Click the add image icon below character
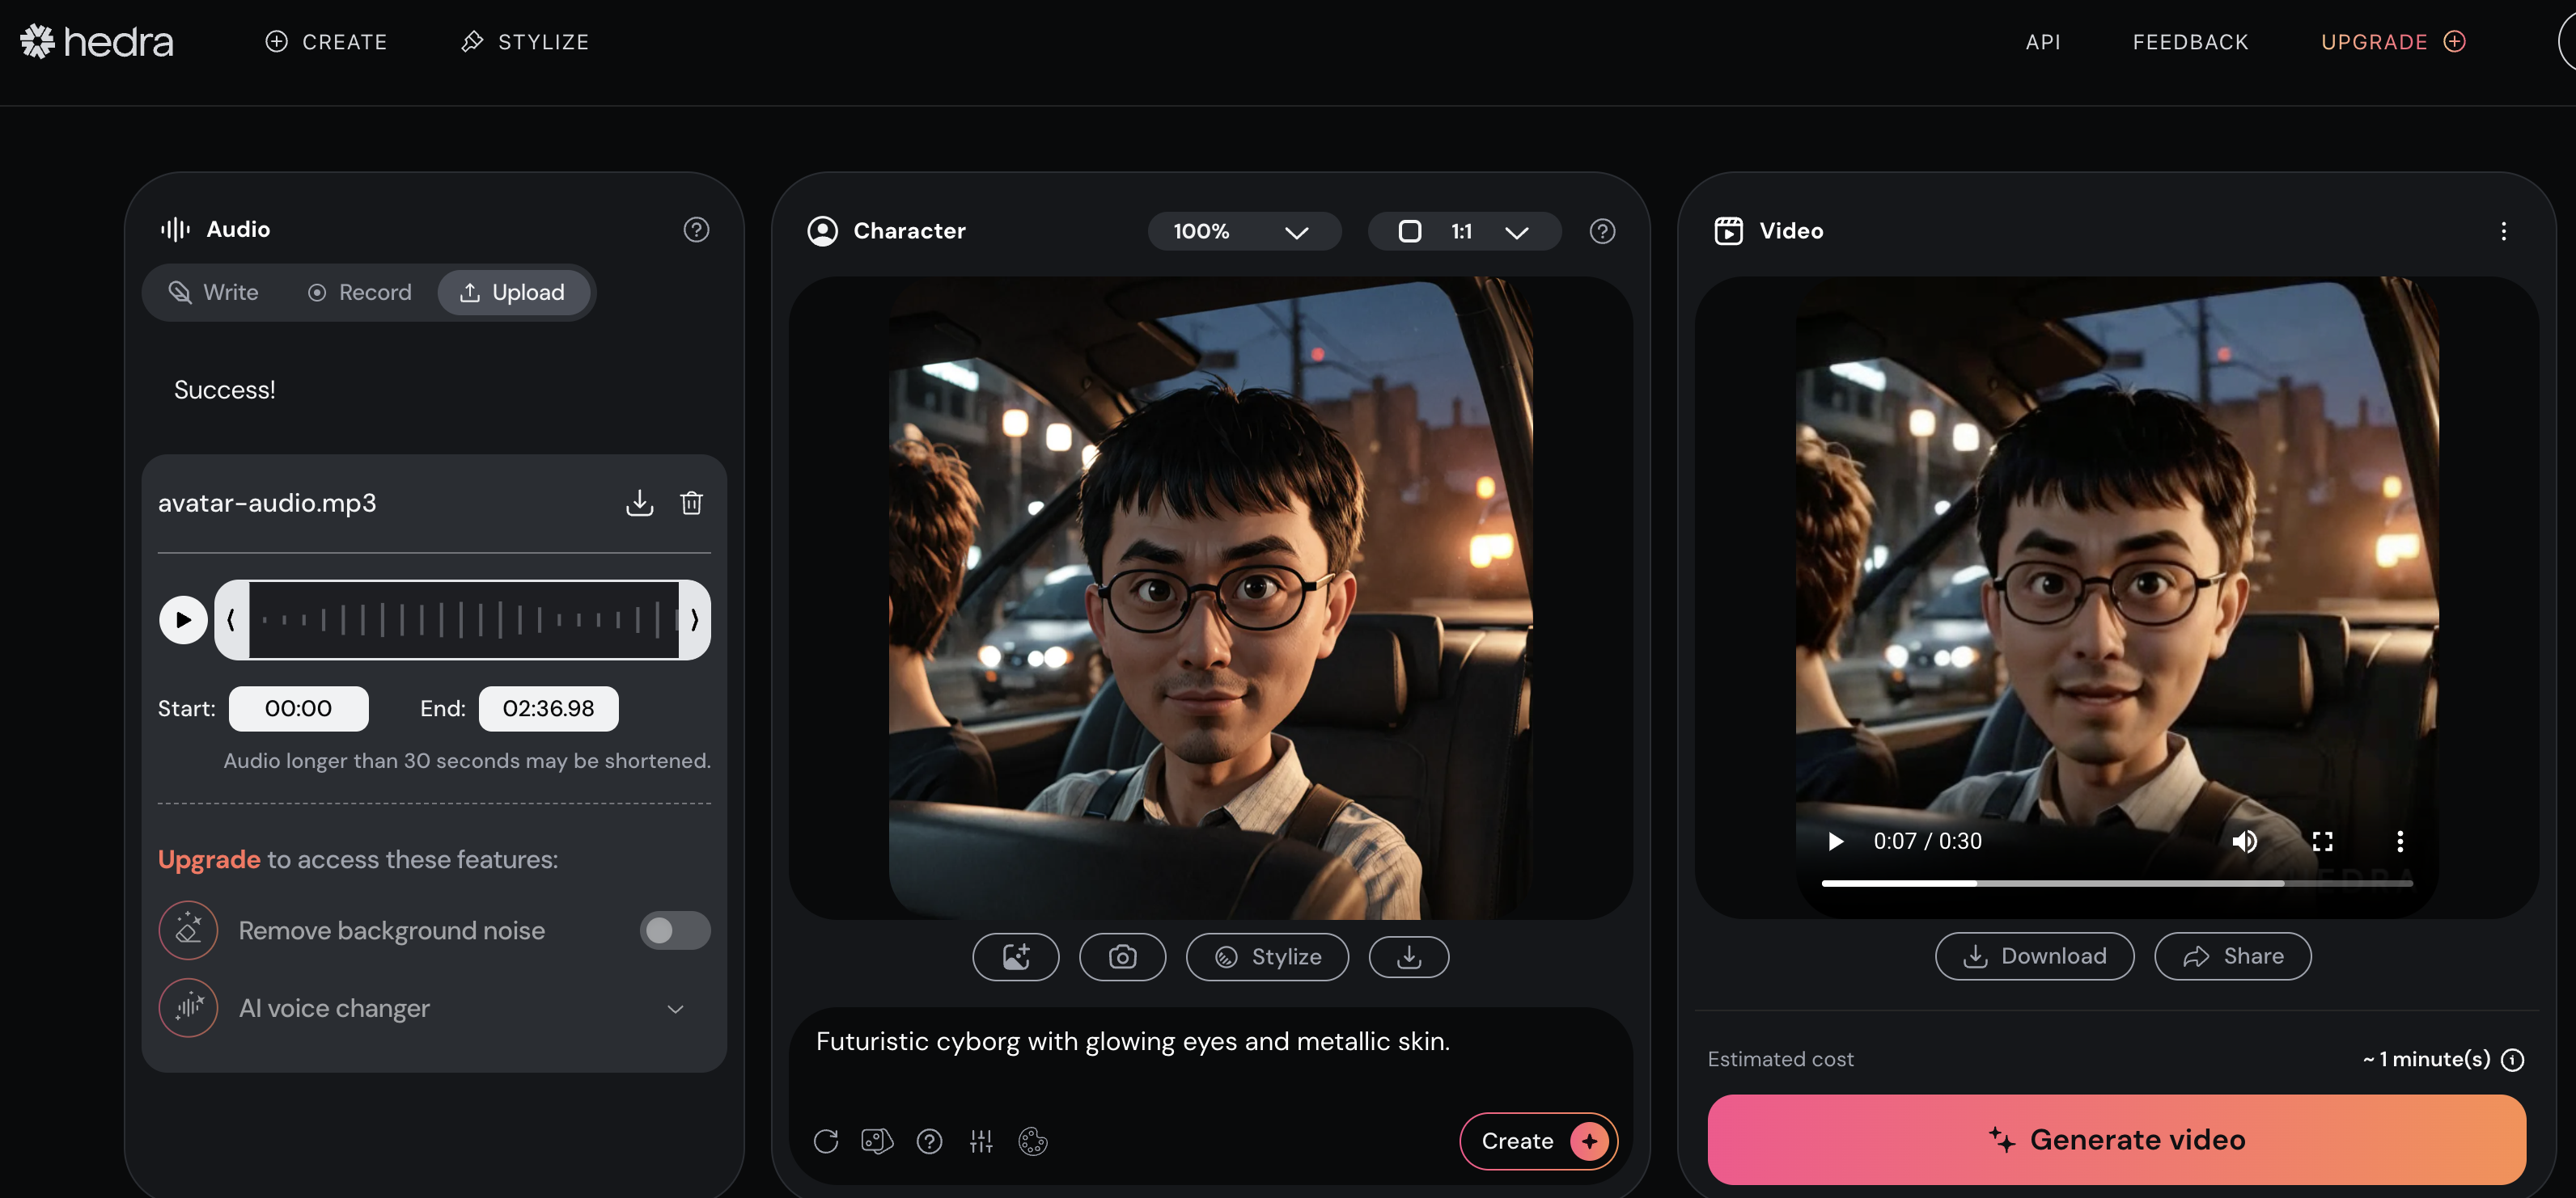Viewport: 2576px width, 1198px height. (1015, 957)
